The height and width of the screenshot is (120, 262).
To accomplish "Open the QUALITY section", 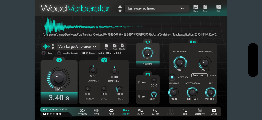I will [200, 112].
